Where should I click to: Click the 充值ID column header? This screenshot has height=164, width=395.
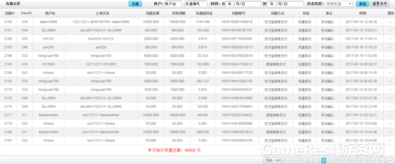pos(10,13)
